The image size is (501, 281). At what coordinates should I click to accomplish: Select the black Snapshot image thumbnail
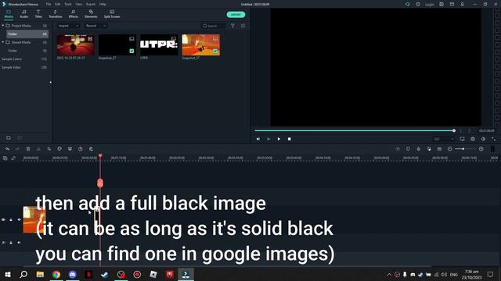coord(117,45)
